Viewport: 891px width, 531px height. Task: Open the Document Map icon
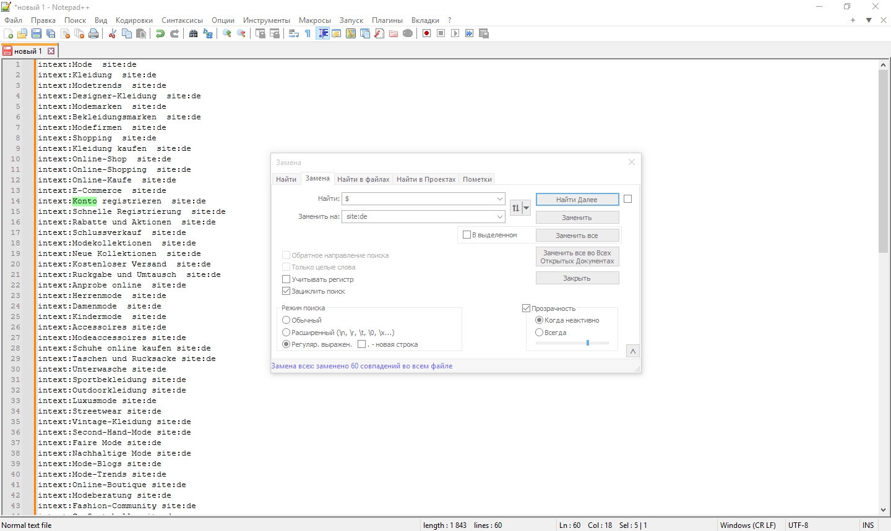(x=351, y=33)
